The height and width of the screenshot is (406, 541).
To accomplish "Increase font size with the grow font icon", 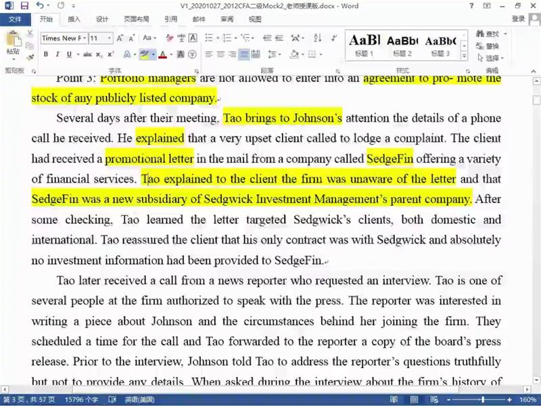I will (x=120, y=38).
